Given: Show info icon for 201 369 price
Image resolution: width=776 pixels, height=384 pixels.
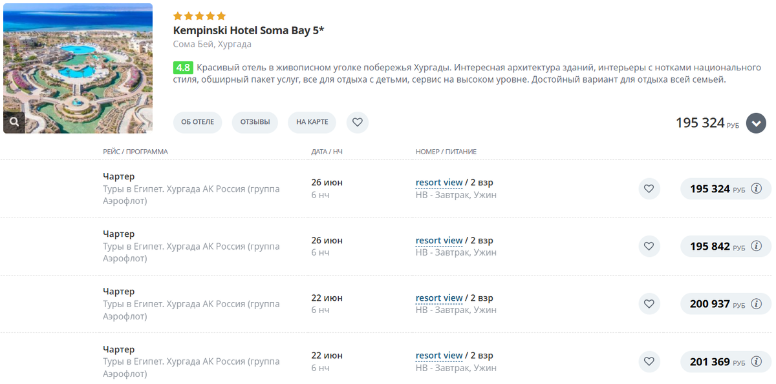Looking at the screenshot, I should point(757,362).
